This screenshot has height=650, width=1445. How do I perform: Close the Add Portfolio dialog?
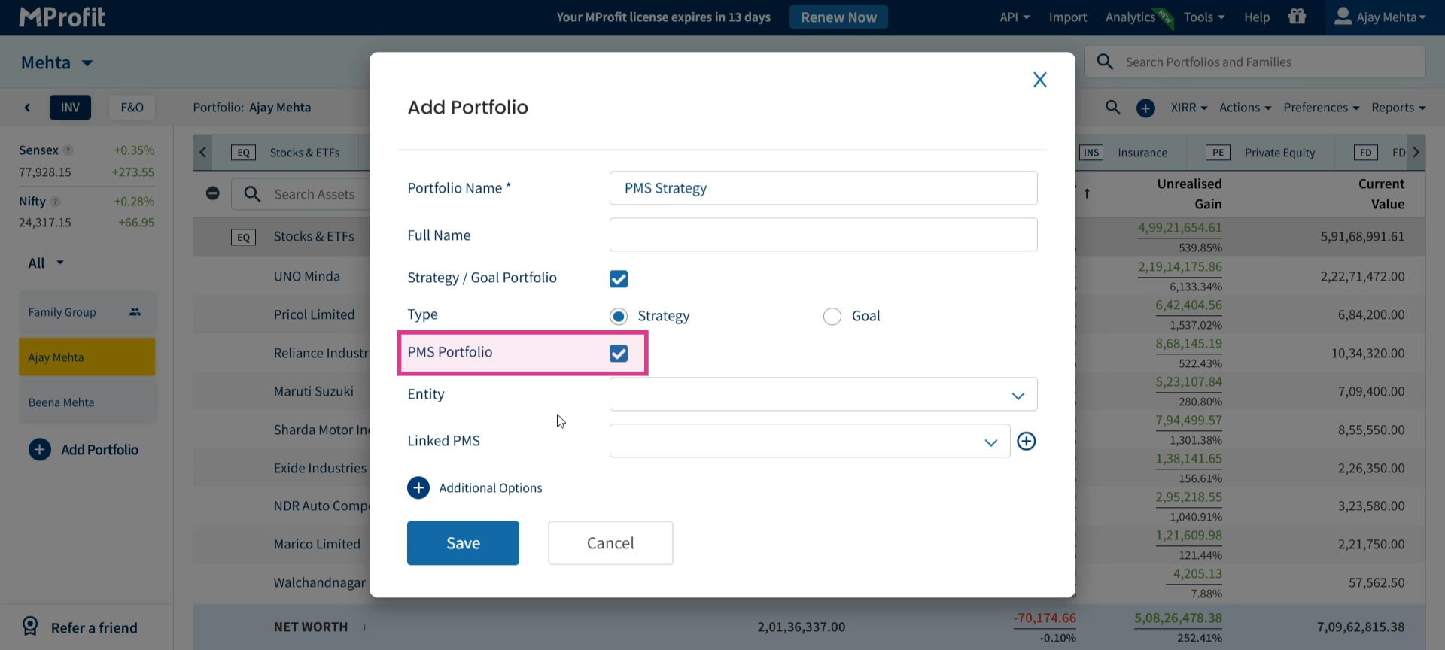coord(1040,80)
